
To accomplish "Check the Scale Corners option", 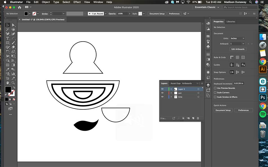I will [x=215, y=92].
